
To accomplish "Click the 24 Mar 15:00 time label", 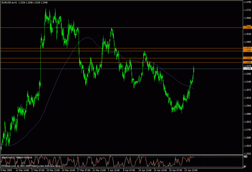I will click(x=69, y=170).
